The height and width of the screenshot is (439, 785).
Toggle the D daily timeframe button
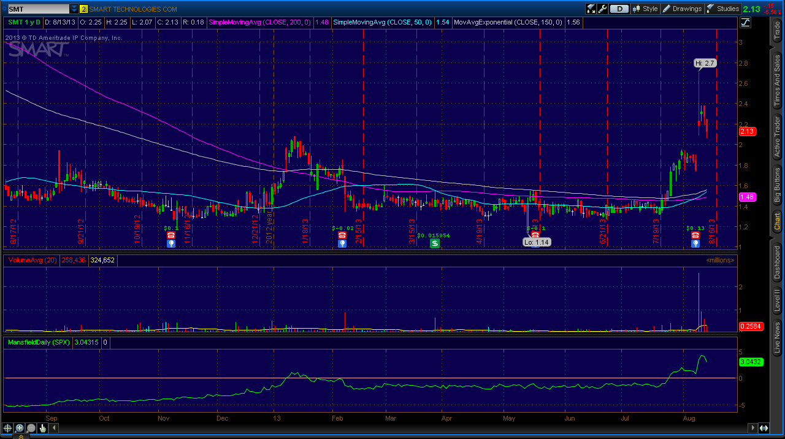pos(620,9)
